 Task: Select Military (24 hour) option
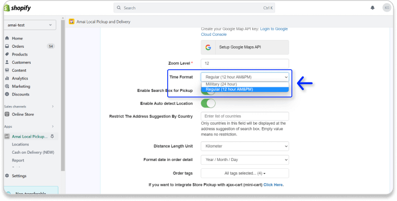pos(245,84)
